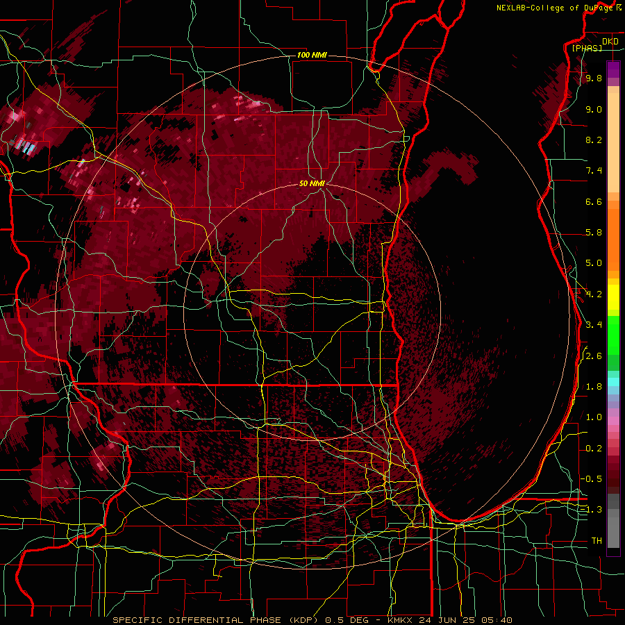Pick the gray band at the scale bottom
The width and height of the screenshot is (625, 625).
click(613, 521)
